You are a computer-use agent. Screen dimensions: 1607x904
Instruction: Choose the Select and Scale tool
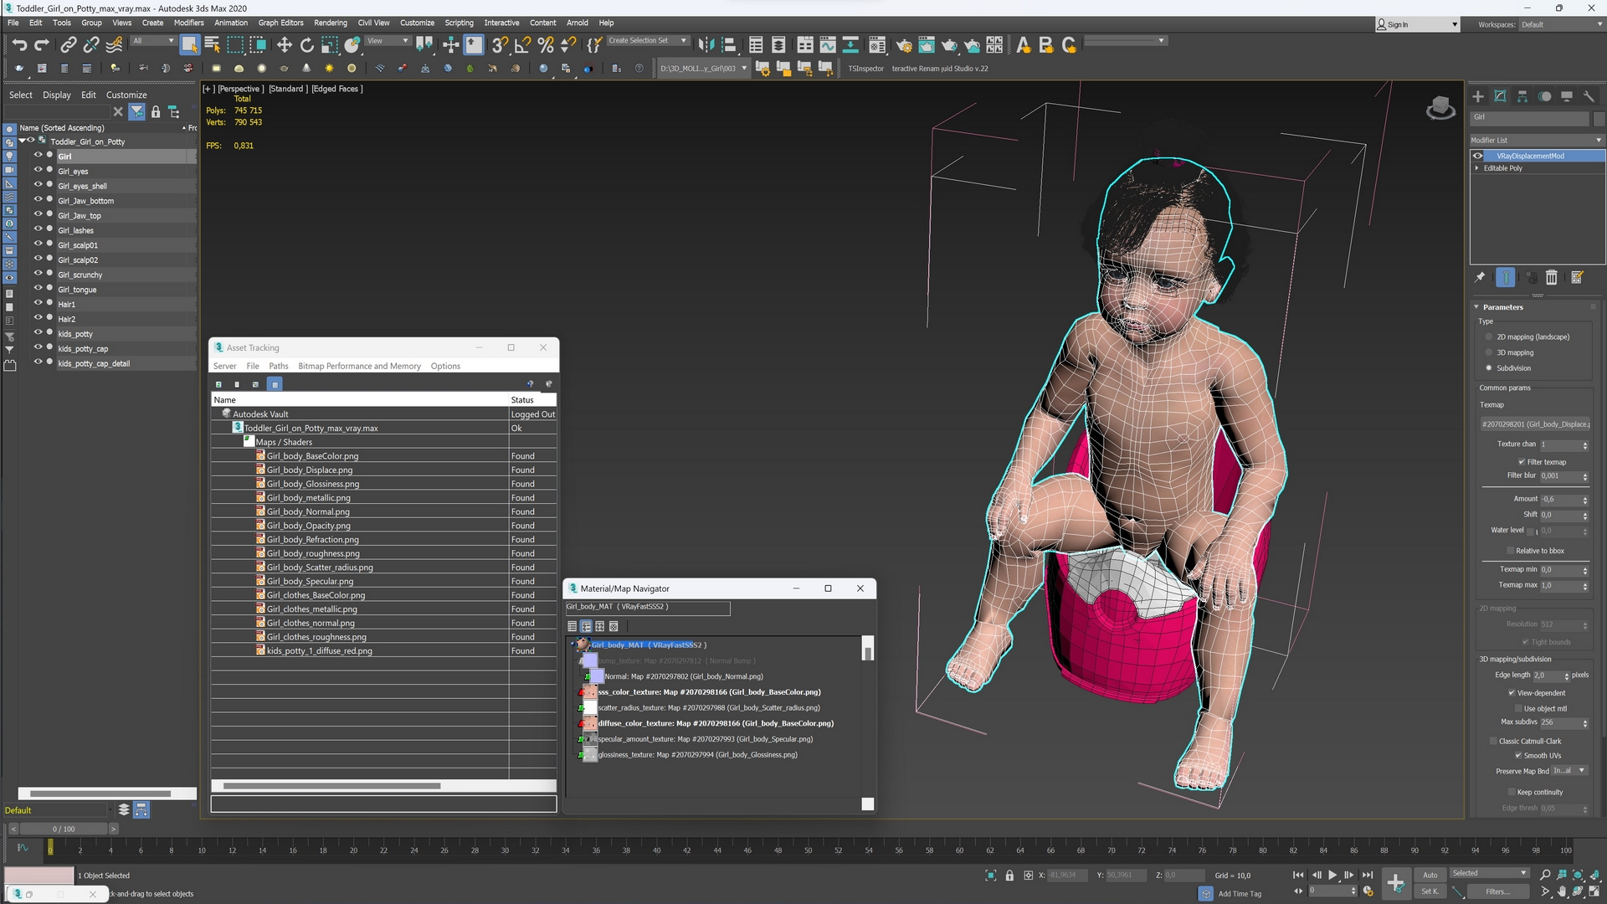(x=330, y=45)
